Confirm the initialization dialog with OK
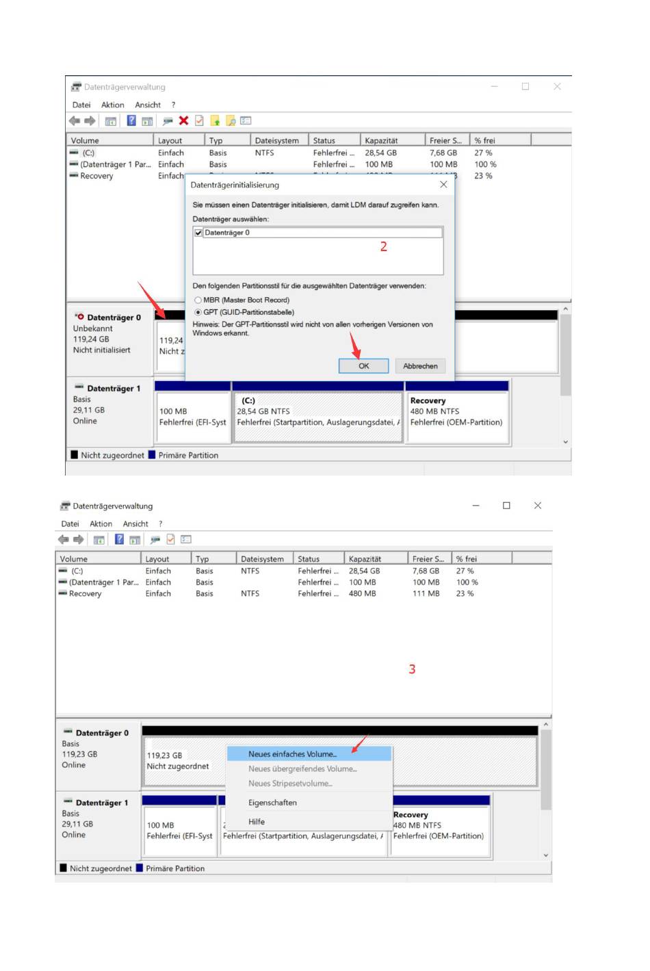Viewport: 650px width, 971px height. coord(364,366)
